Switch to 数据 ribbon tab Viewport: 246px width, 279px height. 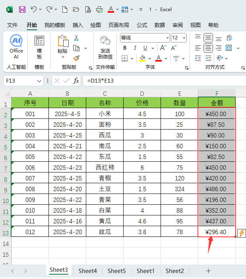(159, 25)
